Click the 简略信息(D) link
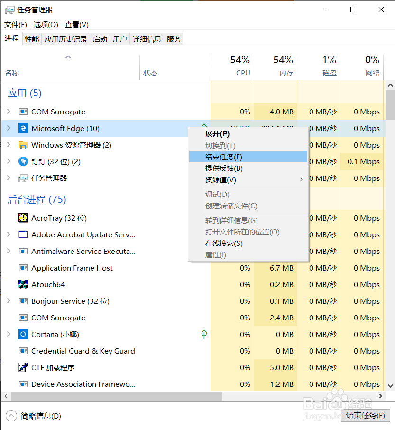395x430 pixels. coord(41,416)
